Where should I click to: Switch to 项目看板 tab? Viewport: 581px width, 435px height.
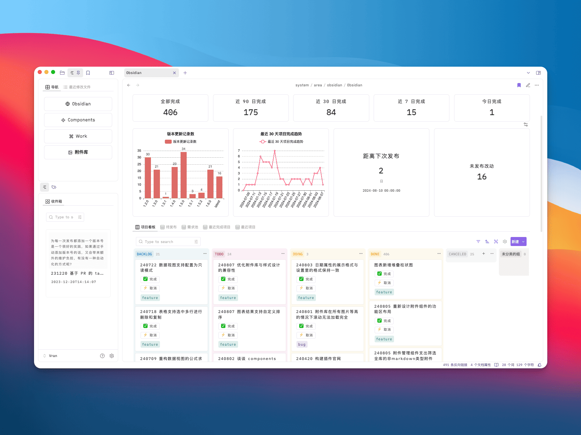145,227
